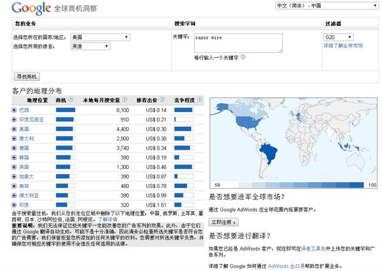Open help icon beside 每行输入一个关键字

[x=243, y=57]
